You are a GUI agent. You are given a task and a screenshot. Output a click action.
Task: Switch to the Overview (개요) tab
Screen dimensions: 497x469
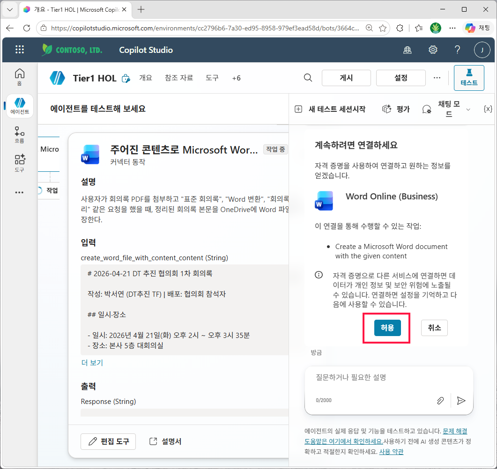(146, 78)
